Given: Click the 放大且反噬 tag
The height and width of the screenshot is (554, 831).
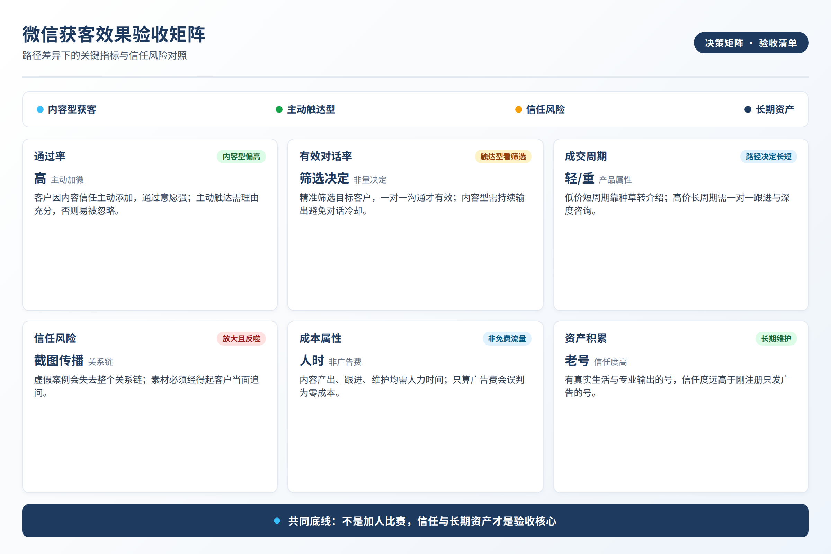Looking at the screenshot, I should (x=241, y=339).
